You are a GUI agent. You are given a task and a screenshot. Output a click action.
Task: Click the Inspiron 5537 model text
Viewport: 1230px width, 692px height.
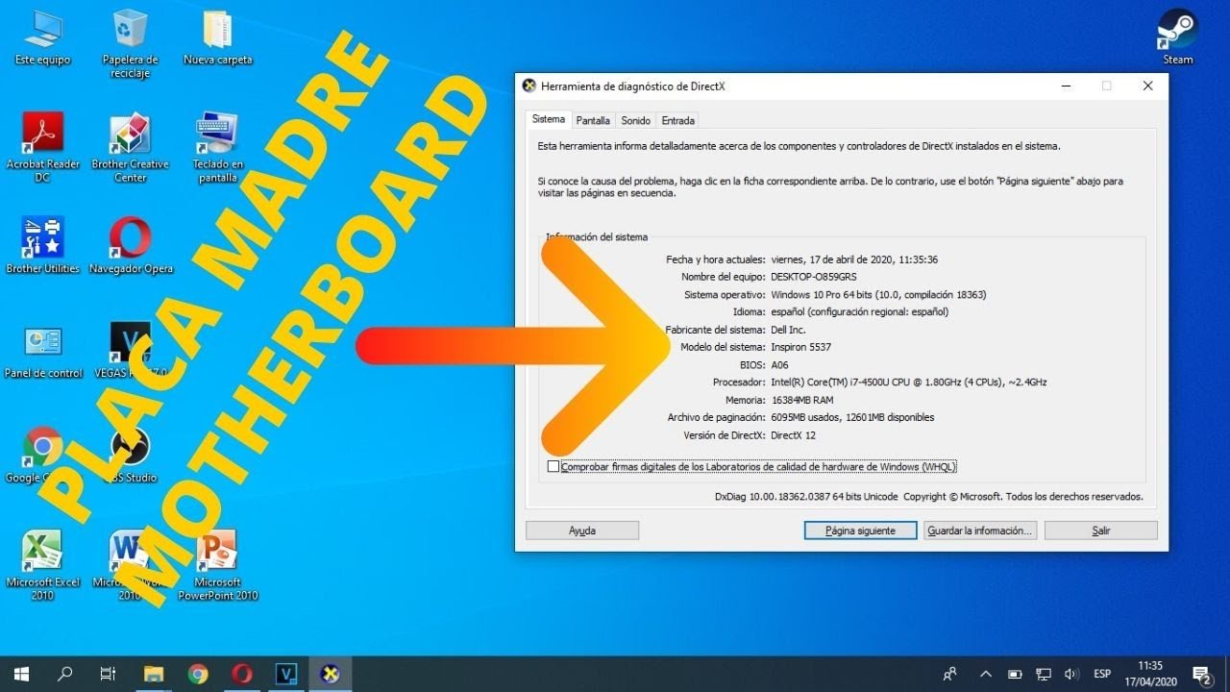click(x=800, y=347)
